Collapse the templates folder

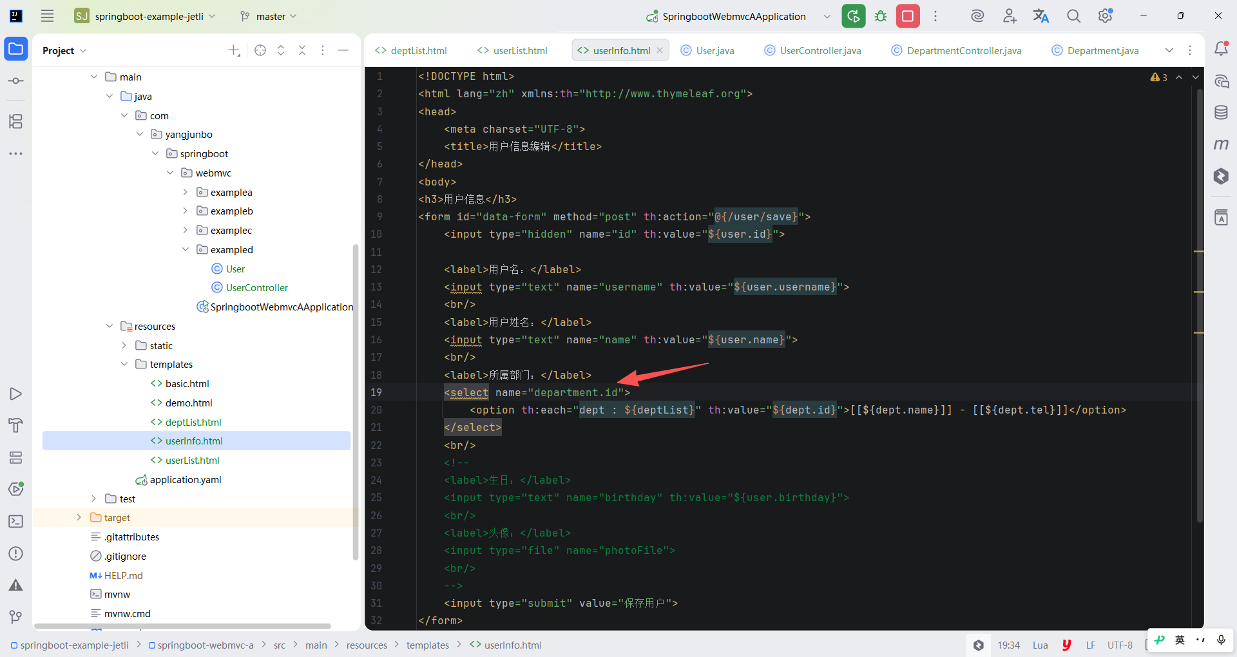click(x=124, y=364)
